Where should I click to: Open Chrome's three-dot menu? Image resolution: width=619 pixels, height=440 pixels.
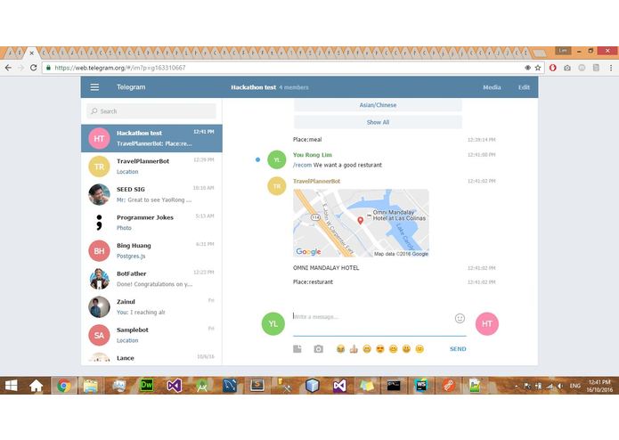(x=611, y=68)
